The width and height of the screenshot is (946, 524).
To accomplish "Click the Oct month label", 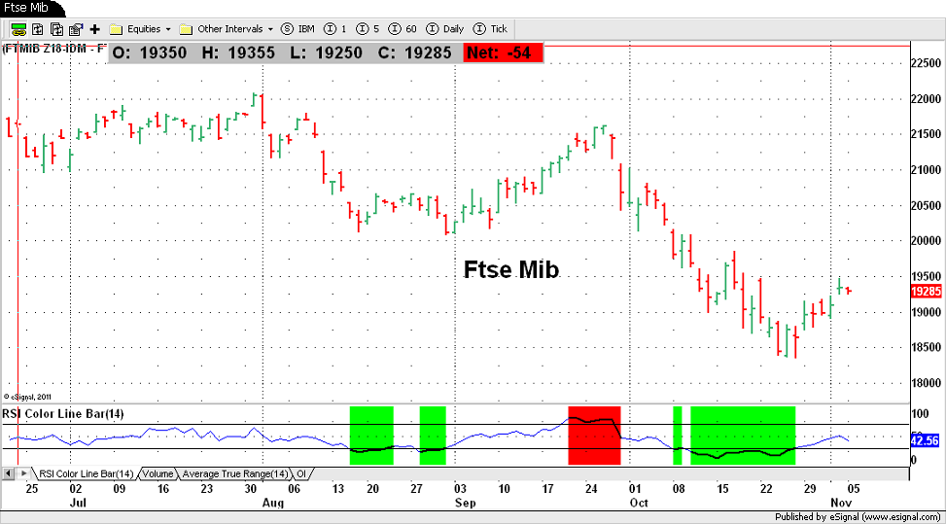I will pyautogui.click(x=639, y=503).
